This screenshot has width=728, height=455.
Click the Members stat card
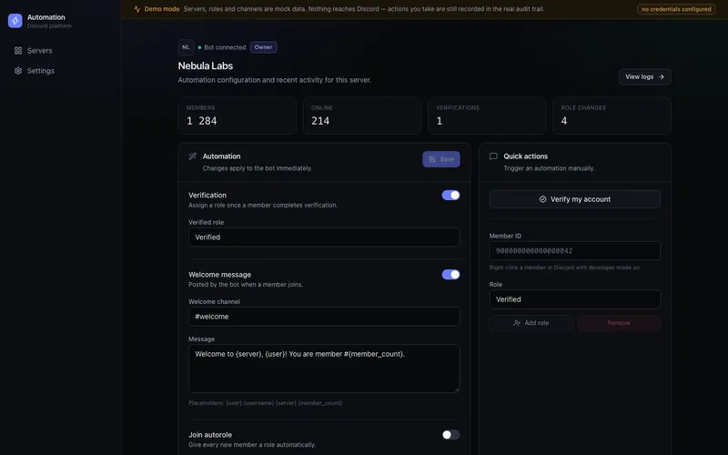[x=238, y=116]
